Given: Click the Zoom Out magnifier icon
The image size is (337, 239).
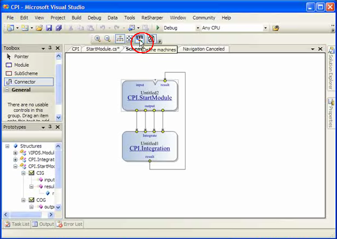Looking at the screenshot, I should pyautogui.click(x=108, y=39).
